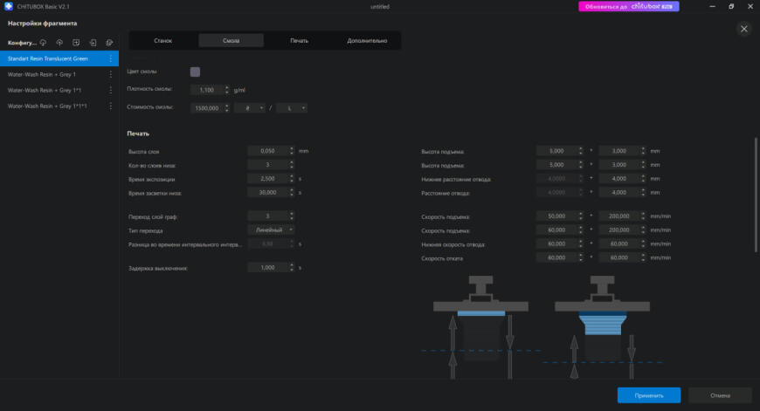Select Water-Wash Resin + Grey 1*1 profile

tap(59, 90)
